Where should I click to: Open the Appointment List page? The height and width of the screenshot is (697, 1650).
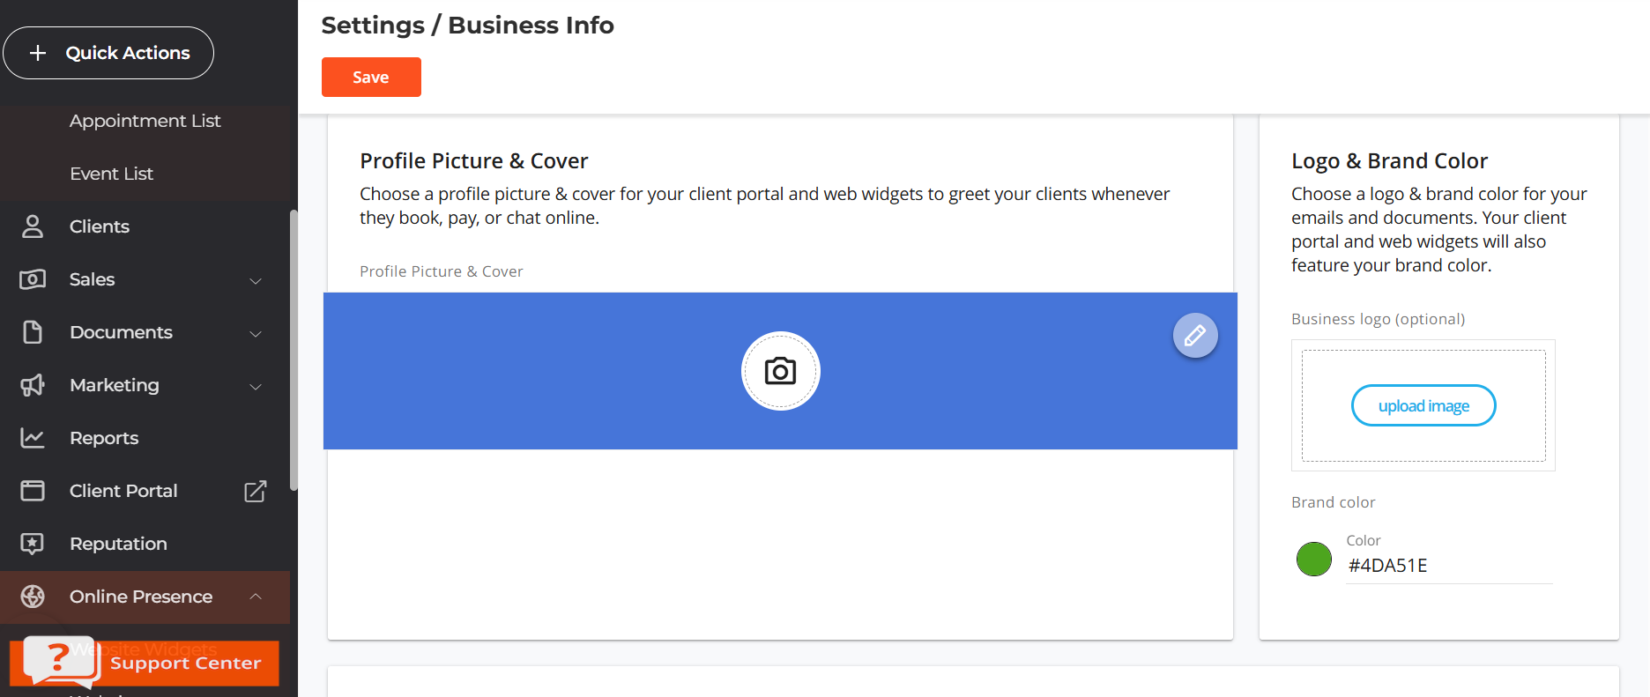(x=145, y=121)
